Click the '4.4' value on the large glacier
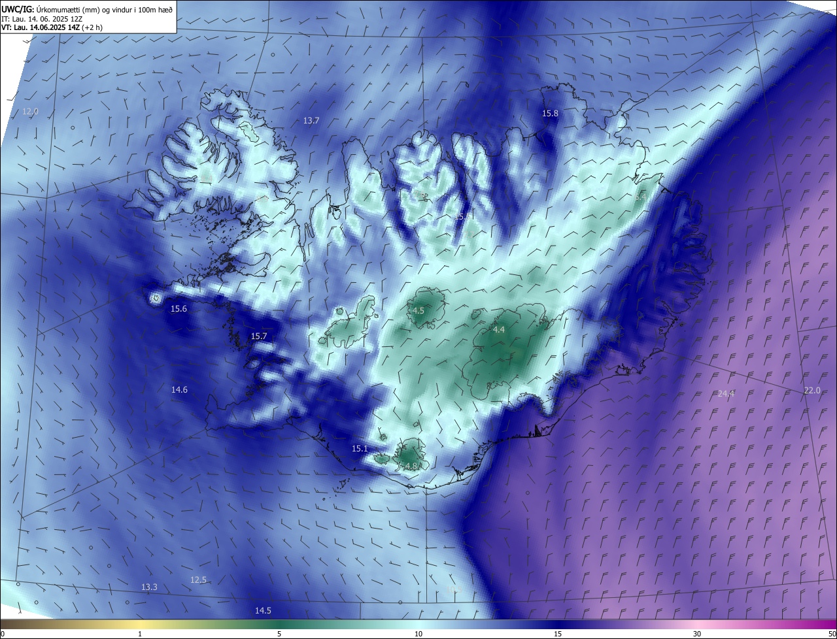Viewport: 837px width, 639px height. pos(498,330)
